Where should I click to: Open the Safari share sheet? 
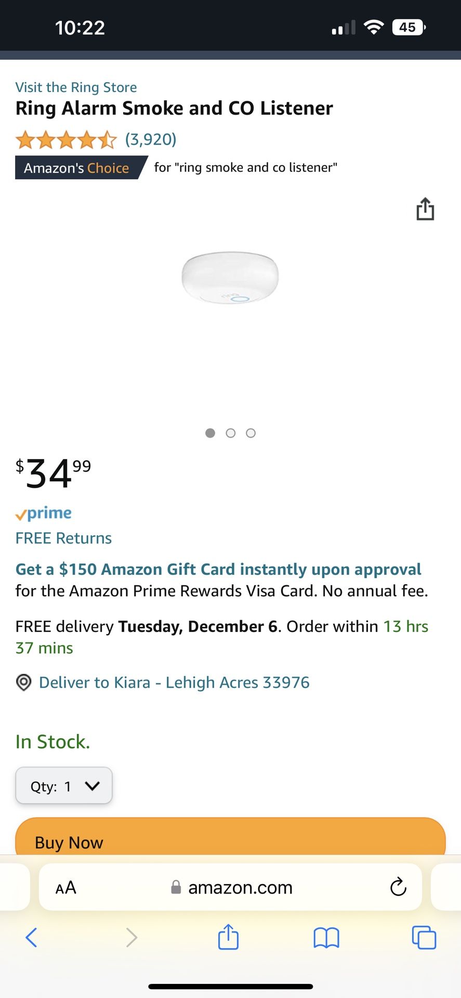(x=228, y=937)
